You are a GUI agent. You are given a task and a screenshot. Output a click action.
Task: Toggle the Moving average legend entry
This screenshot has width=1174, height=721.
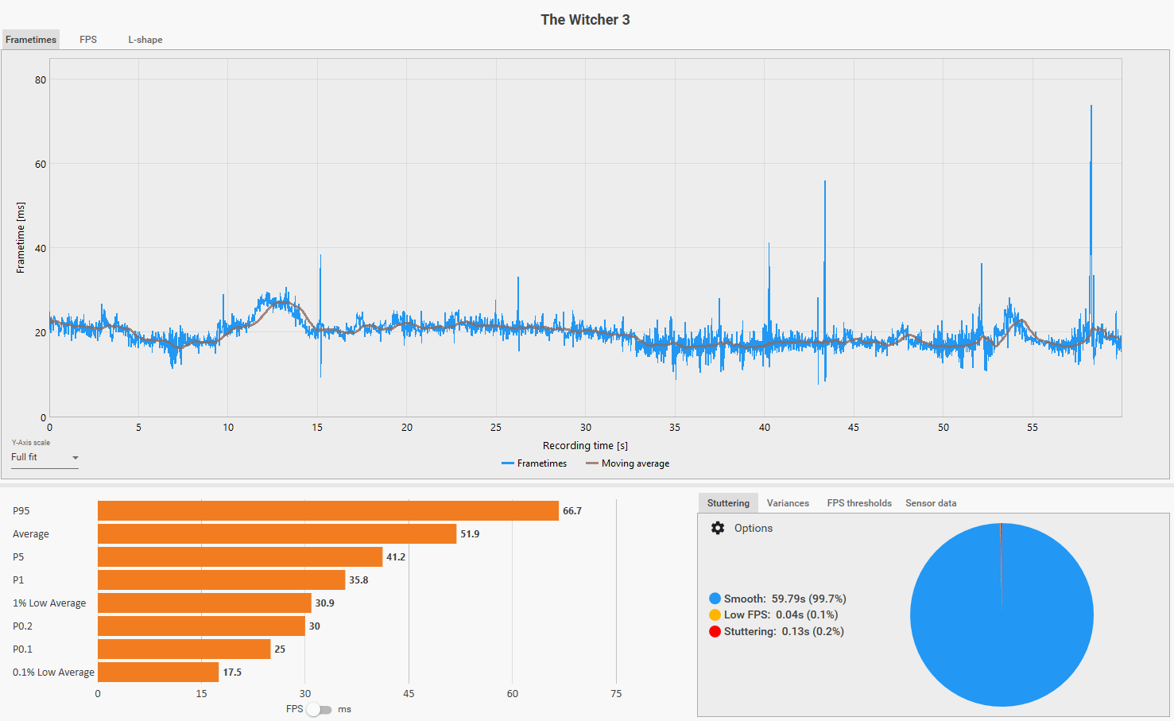[x=627, y=463]
